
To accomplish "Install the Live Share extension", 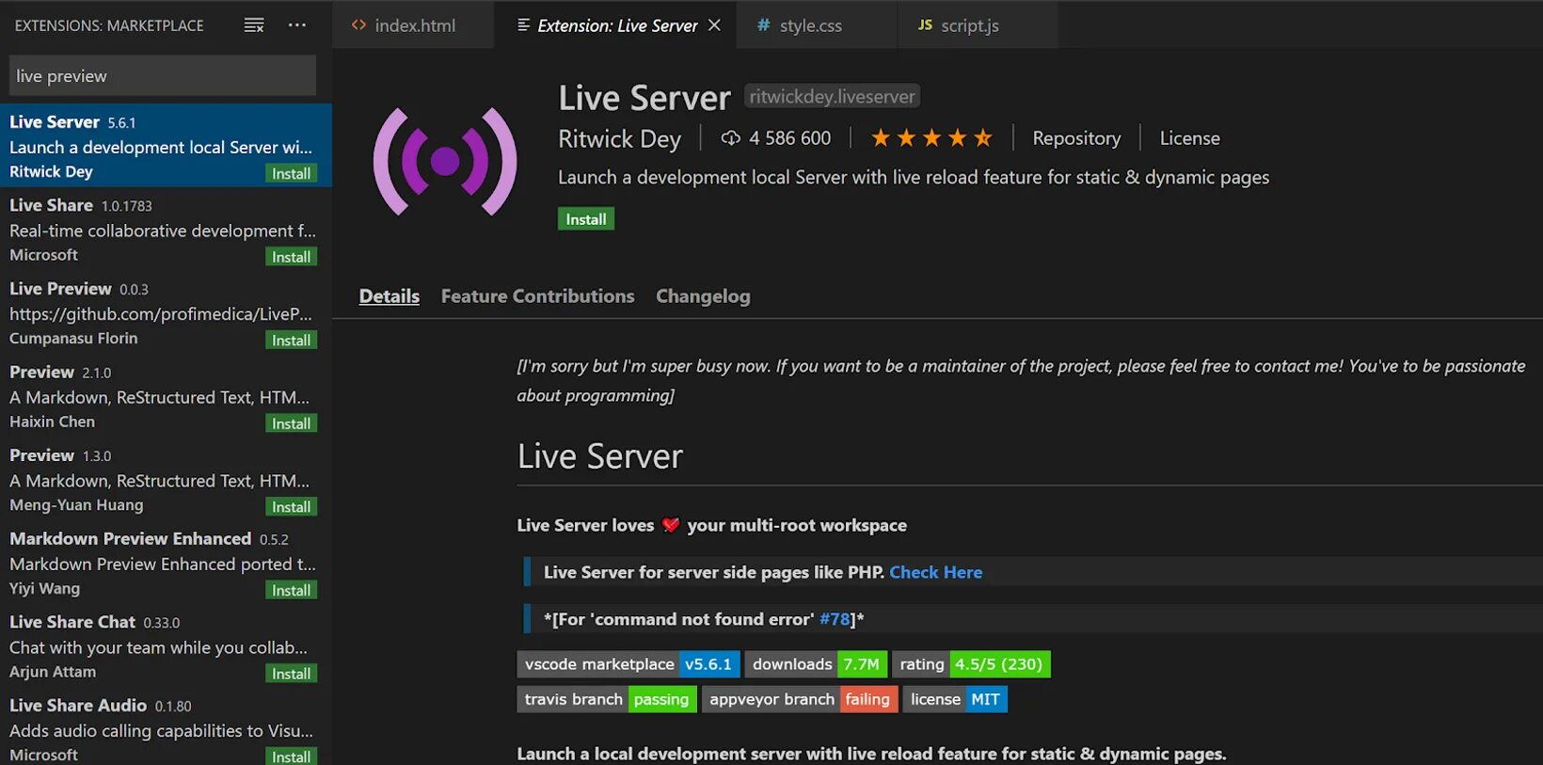I will (x=291, y=257).
